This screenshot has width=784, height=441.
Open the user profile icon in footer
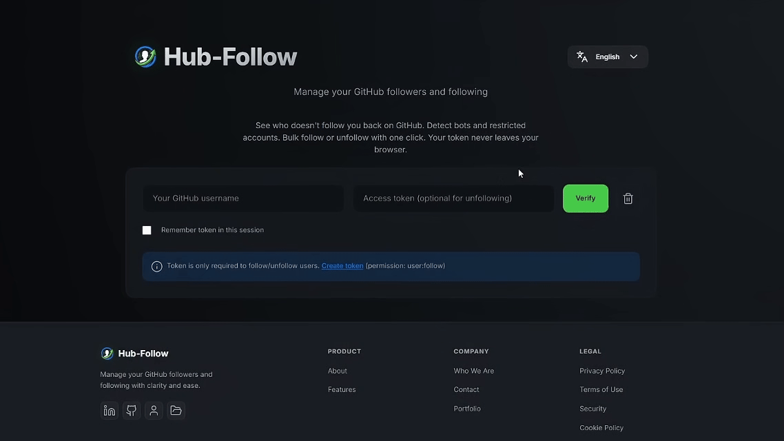pos(154,411)
